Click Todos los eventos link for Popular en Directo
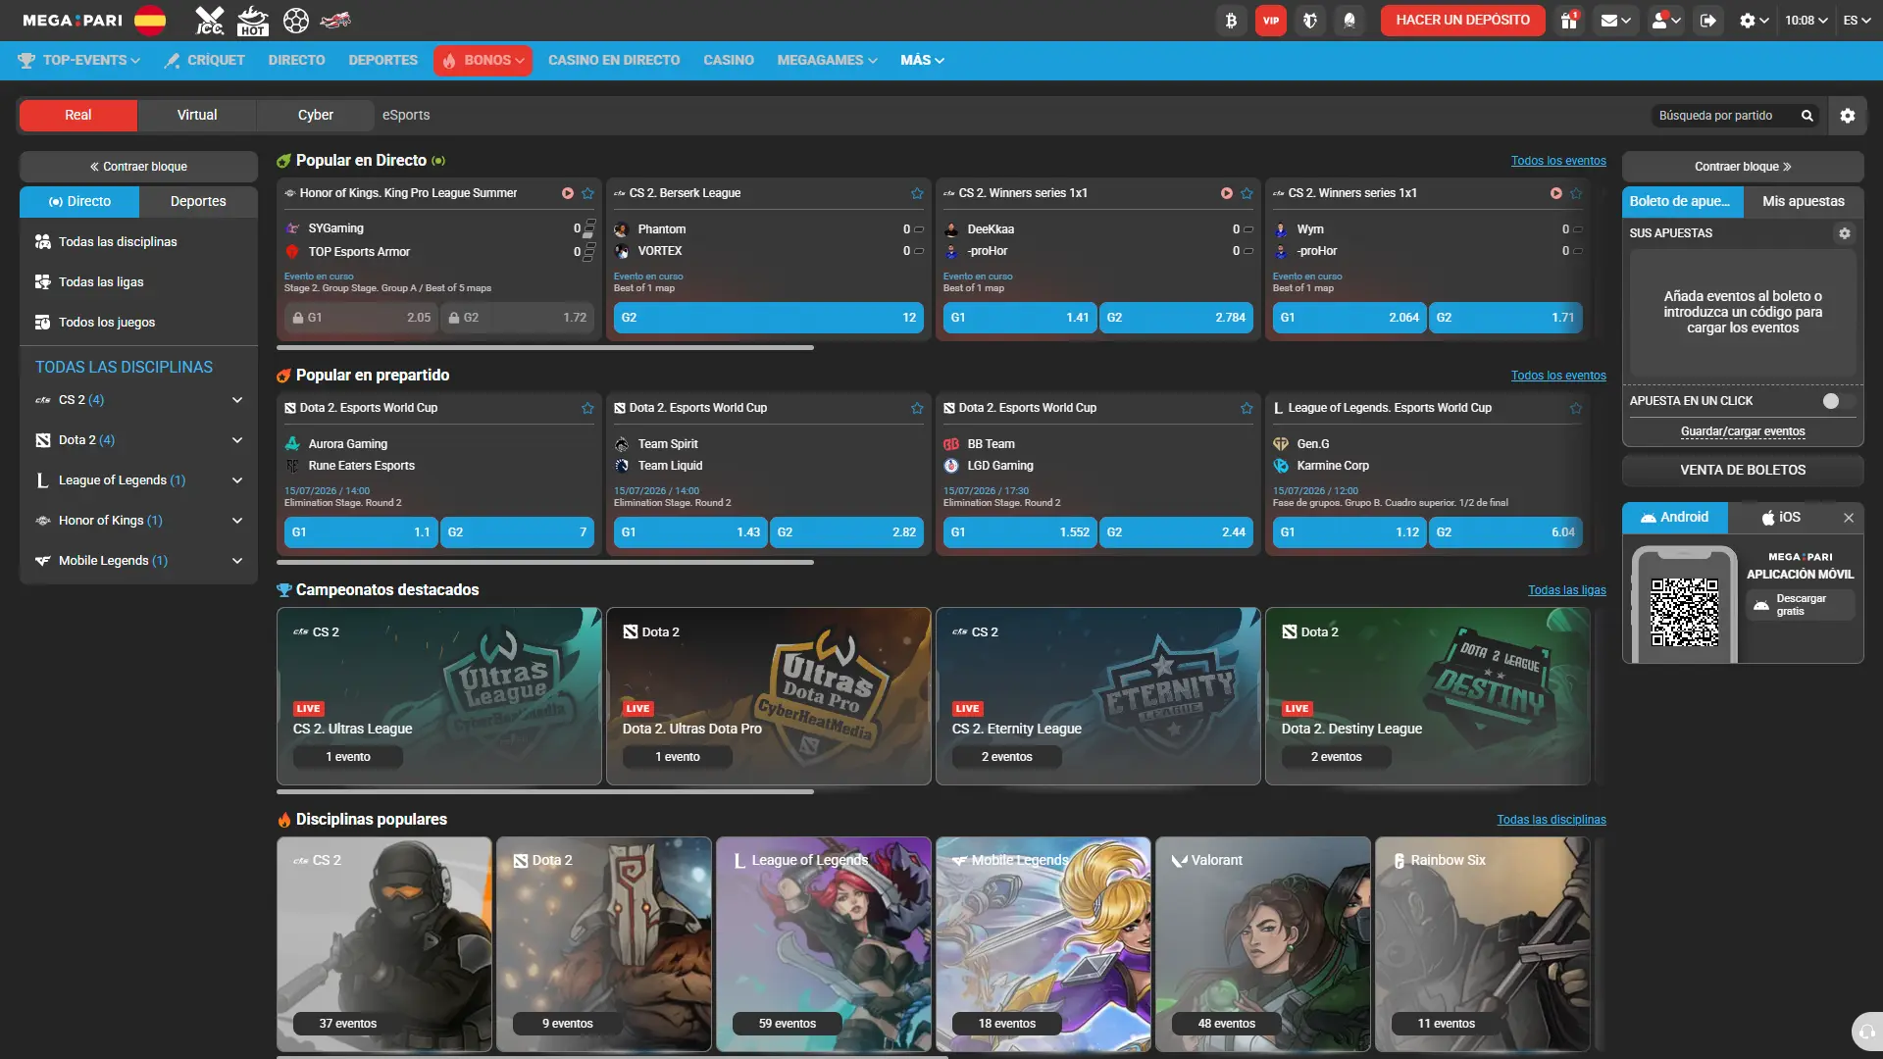The image size is (1883, 1059). pos(1558,161)
